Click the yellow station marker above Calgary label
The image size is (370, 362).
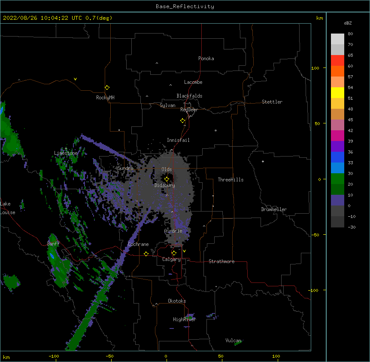pos(174,253)
